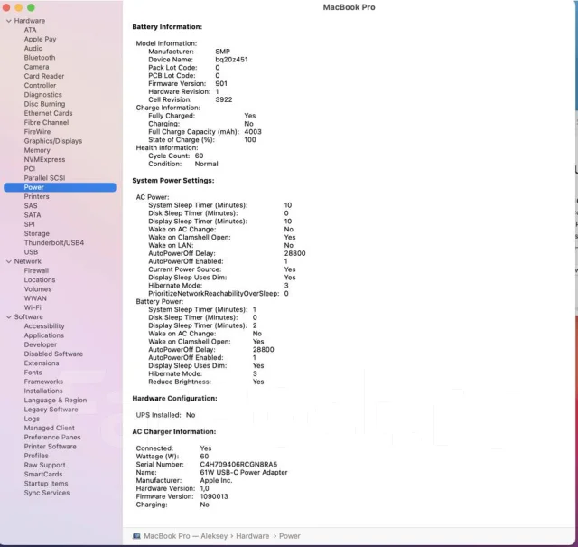The height and width of the screenshot is (547, 578).
Task: Open the Memory item
Action: point(37,150)
